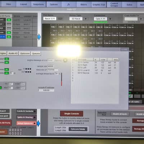Toggle OK status for Waves port row

[x=9, y=32]
